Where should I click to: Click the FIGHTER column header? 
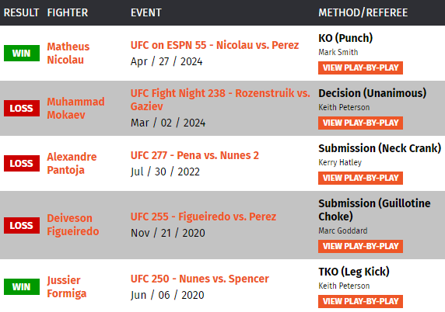pyautogui.click(x=68, y=12)
